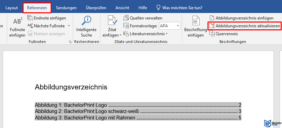Click the 'Was möchten Sie tun?' search box
Viewport: 282px width, 128px height.
click(183, 8)
